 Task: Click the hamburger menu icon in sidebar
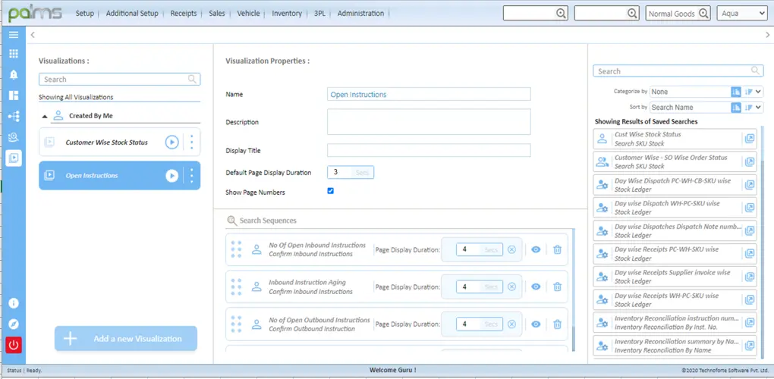[x=13, y=35]
